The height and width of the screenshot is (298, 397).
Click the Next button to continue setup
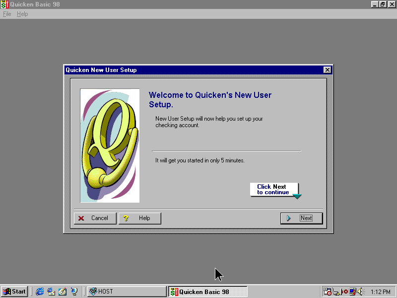pos(301,218)
